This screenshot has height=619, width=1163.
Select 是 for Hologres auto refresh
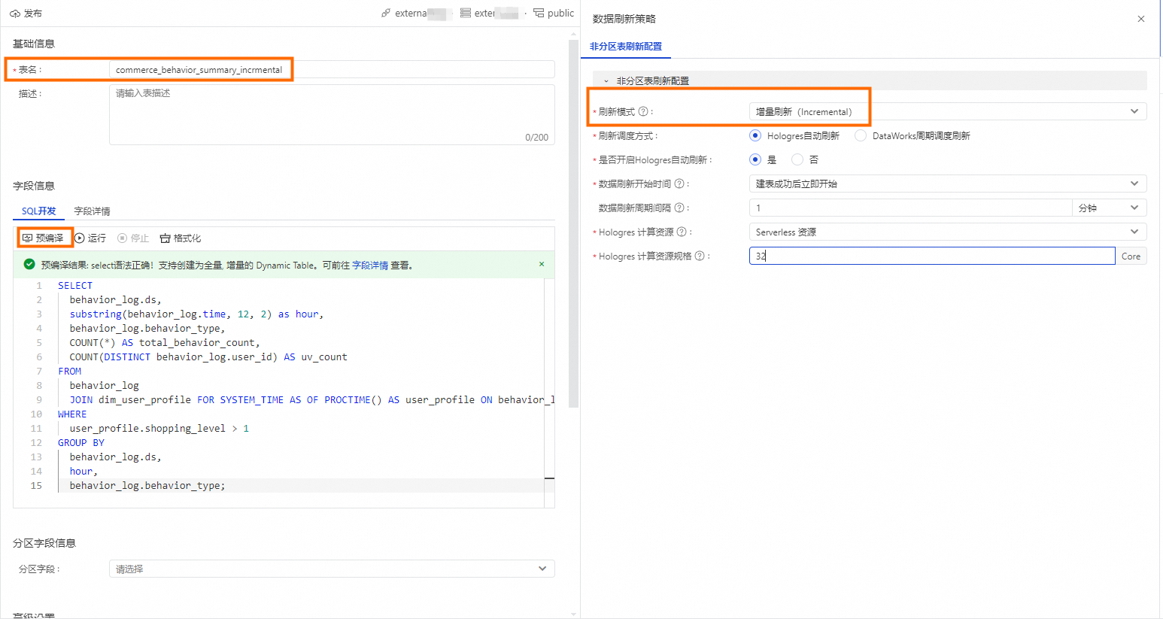pos(755,159)
